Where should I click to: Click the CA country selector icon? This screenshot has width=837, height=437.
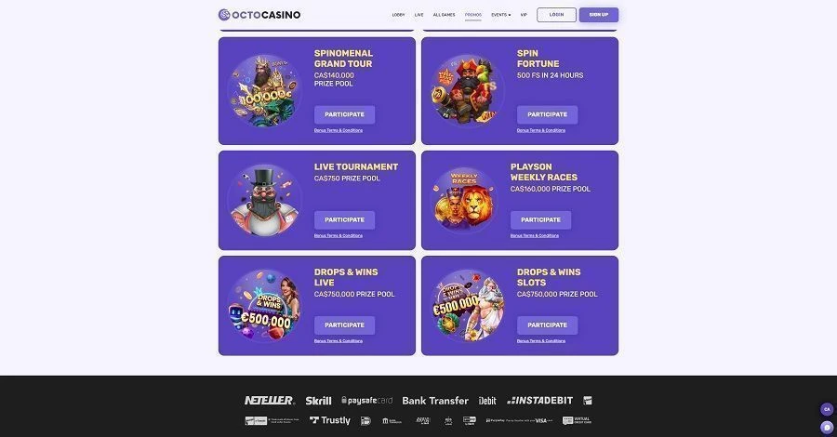tap(827, 409)
